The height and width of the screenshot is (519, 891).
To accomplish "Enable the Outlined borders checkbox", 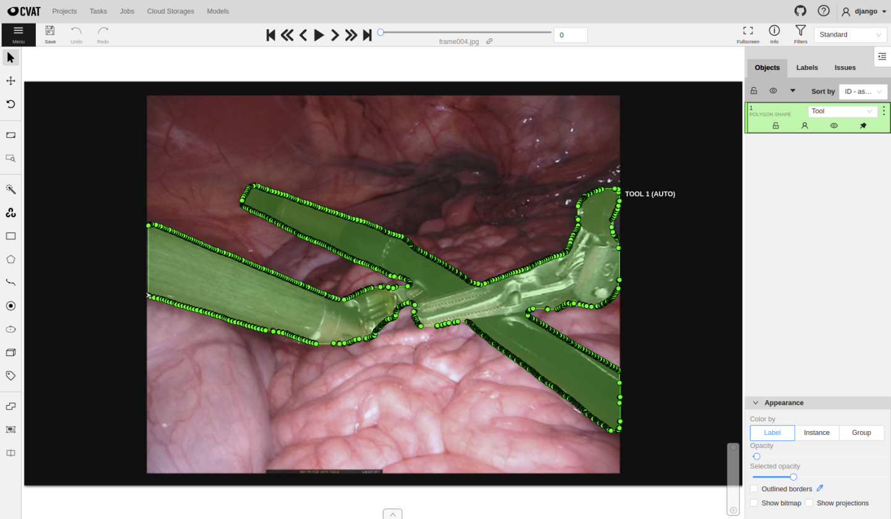I will point(754,489).
